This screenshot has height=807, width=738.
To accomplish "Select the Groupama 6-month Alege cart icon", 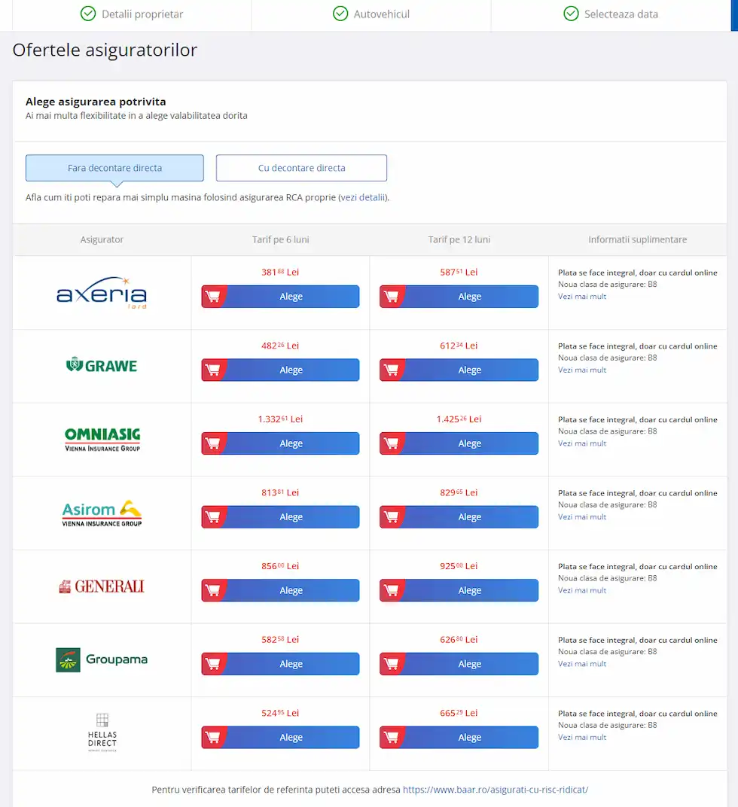I will (x=212, y=664).
